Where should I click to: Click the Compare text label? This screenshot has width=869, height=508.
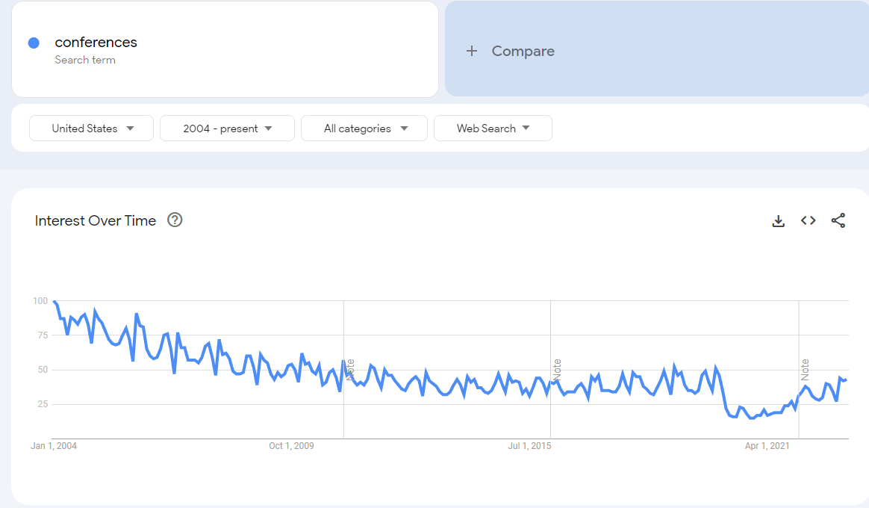[x=523, y=51]
